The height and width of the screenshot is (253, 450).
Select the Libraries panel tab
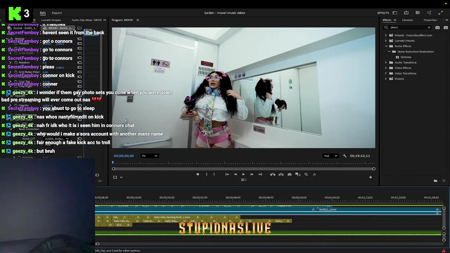(x=407, y=20)
